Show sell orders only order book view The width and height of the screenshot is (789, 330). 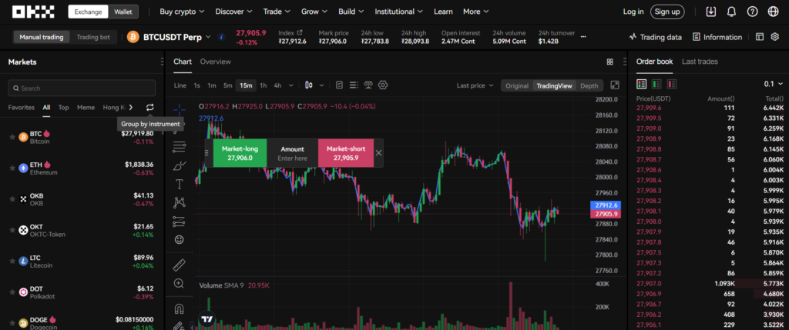pos(672,84)
